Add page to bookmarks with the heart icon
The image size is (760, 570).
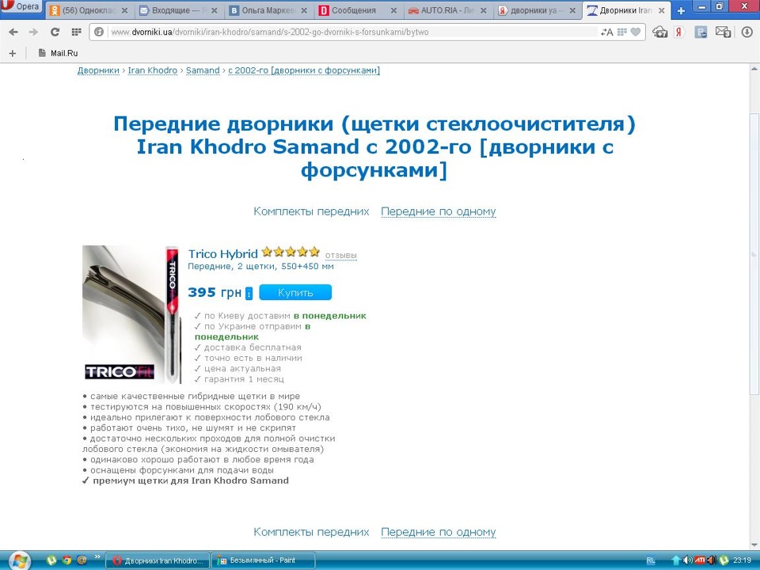click(636, 32)
